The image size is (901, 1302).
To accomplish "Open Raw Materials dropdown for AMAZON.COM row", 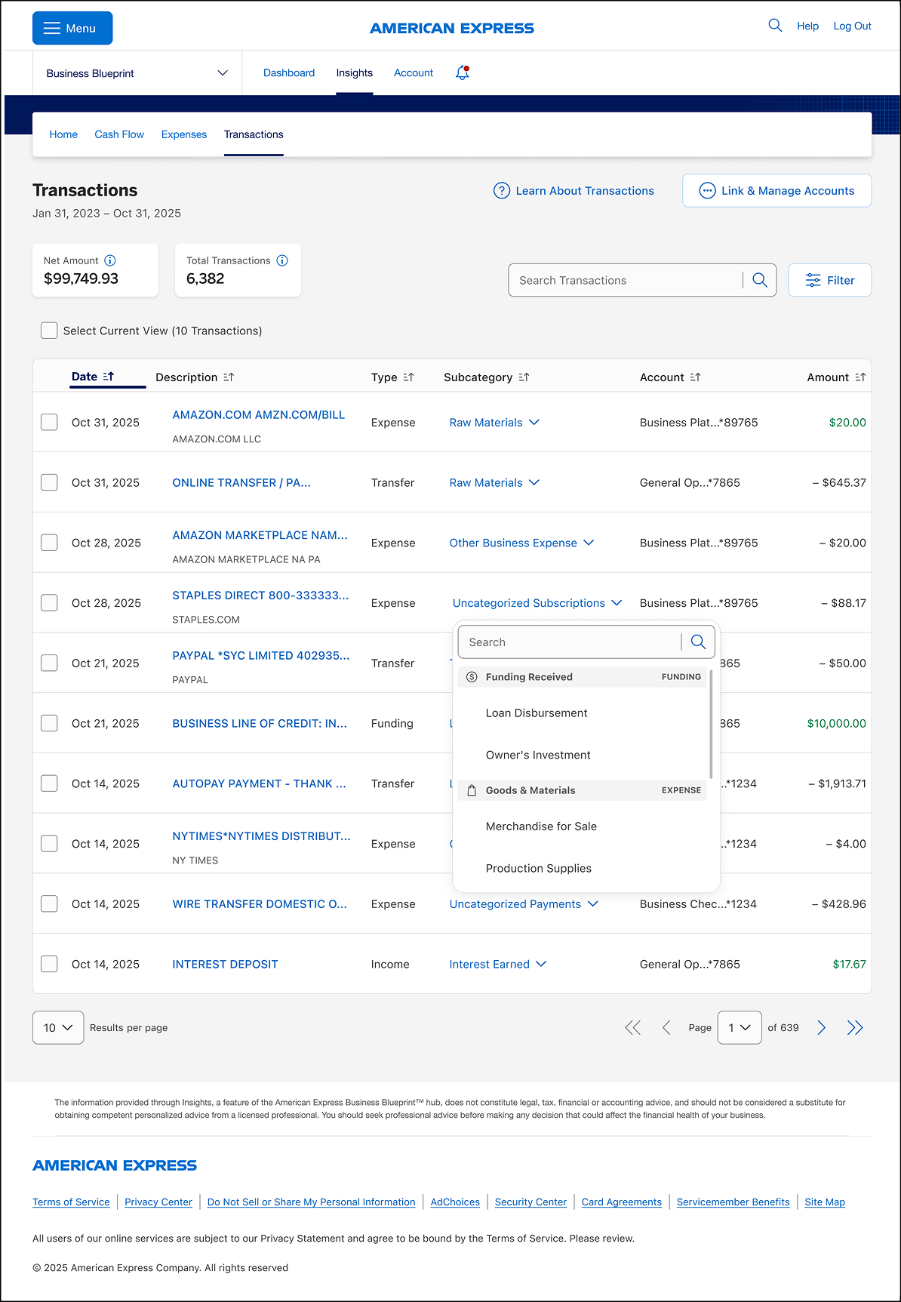I will (x=494, y=422).
